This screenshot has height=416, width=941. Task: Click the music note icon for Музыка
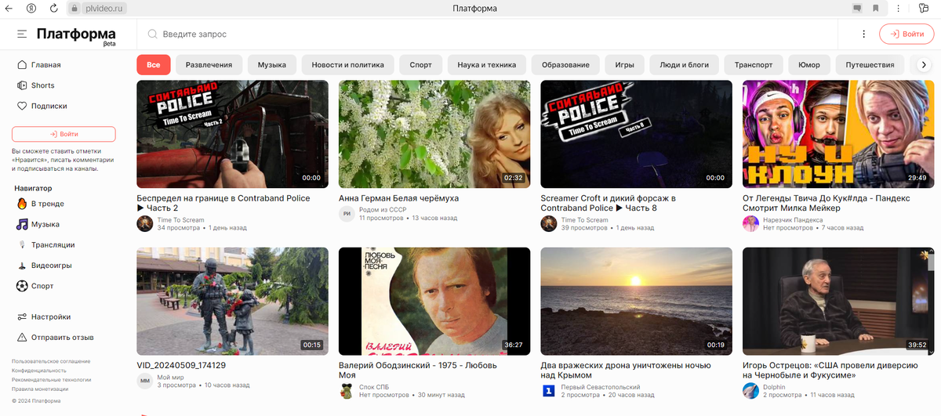point(23,224)
